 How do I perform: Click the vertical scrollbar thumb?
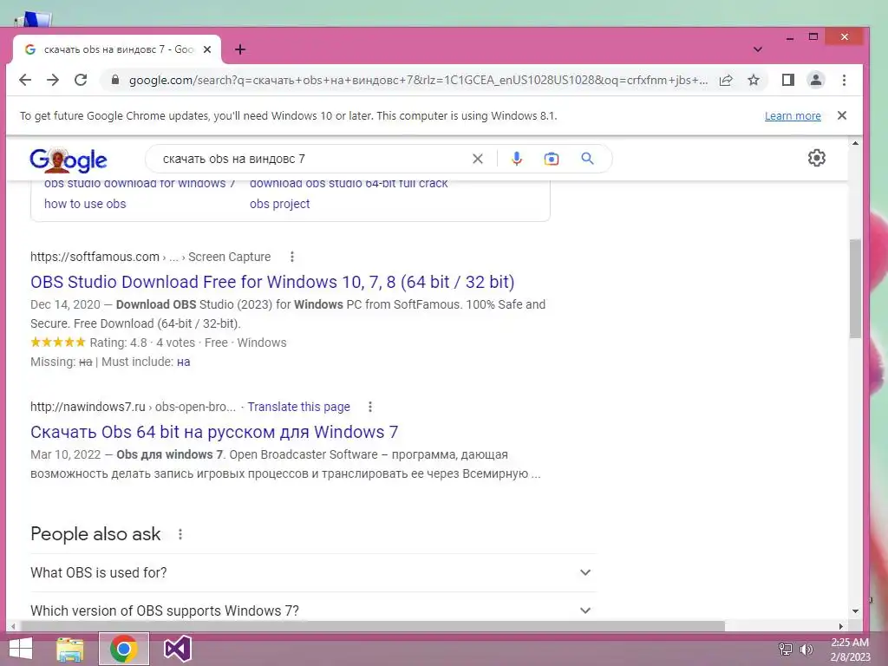point(855,289)
